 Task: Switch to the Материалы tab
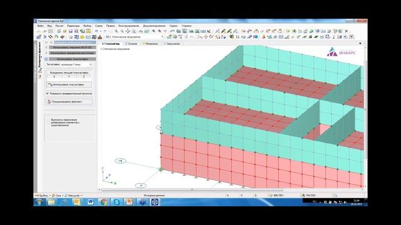(x=150, y=44)
